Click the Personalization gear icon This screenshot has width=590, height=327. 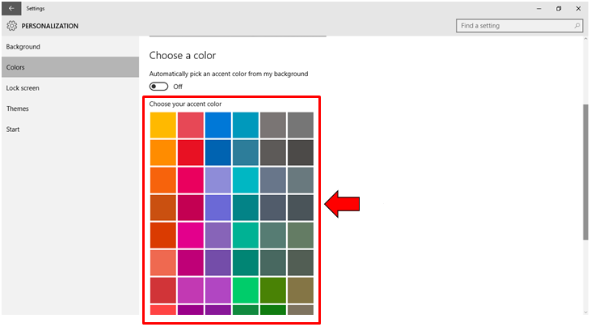click(11, 26)
